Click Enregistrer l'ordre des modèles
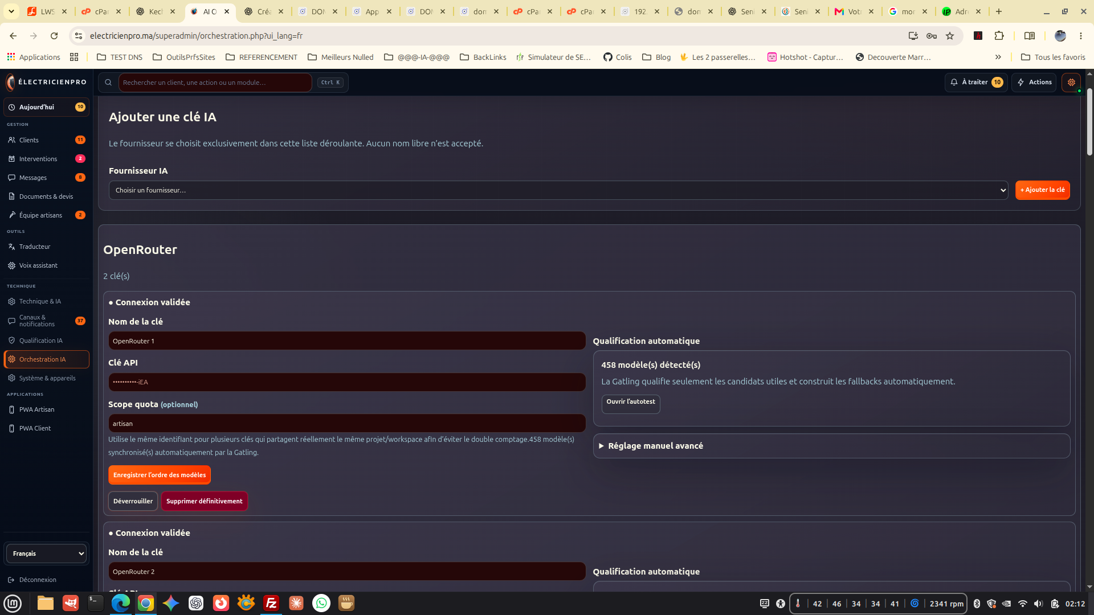Viewport: 1094px width, 615px height. (x=160, y=475)
